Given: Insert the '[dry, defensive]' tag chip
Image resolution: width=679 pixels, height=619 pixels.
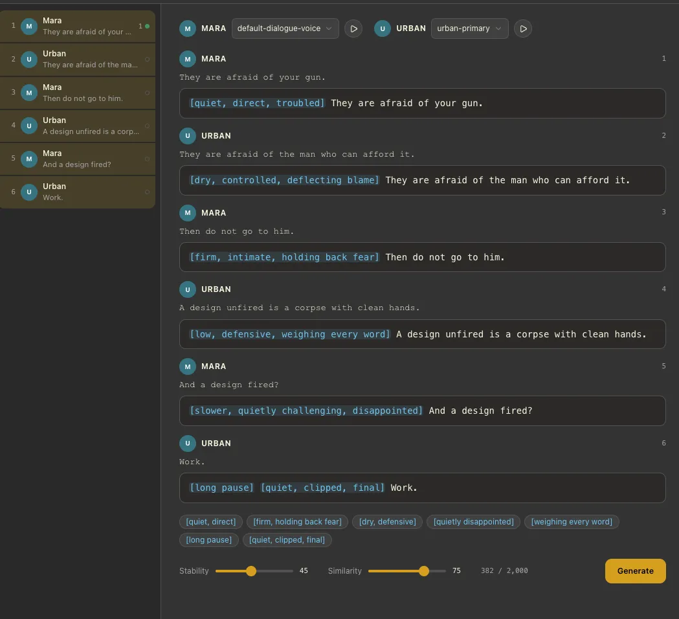Looking at the screenshot, I should 388,521.
